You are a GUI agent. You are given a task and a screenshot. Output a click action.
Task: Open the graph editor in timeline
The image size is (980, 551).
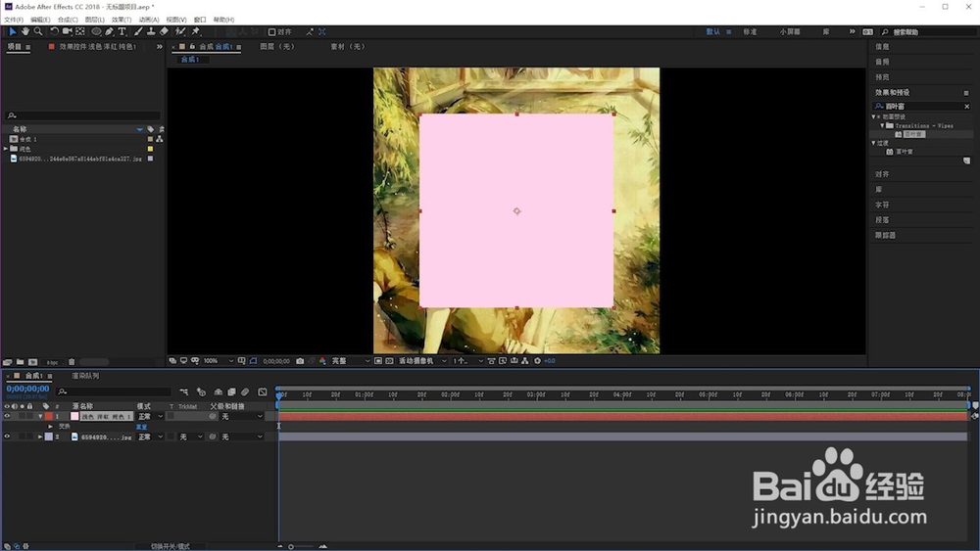[263, 391]
